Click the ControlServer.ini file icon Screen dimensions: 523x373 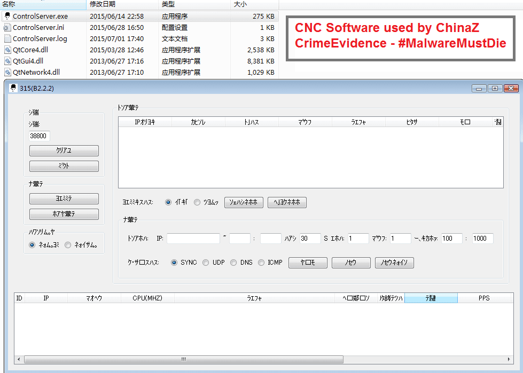[7, 27]
